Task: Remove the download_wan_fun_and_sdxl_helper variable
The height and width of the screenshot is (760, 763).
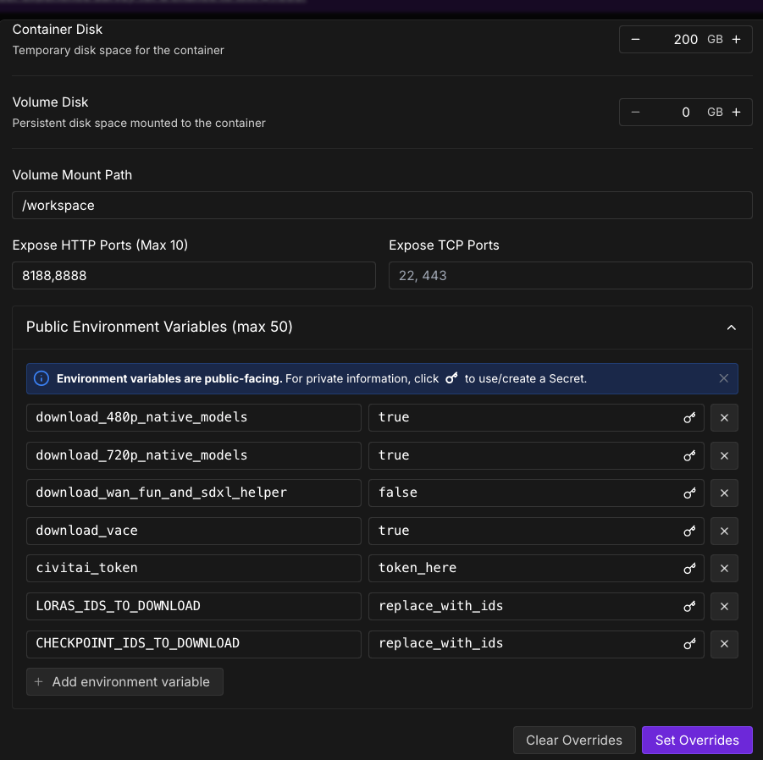Action: pyautogui.click(x=724, y=493)
